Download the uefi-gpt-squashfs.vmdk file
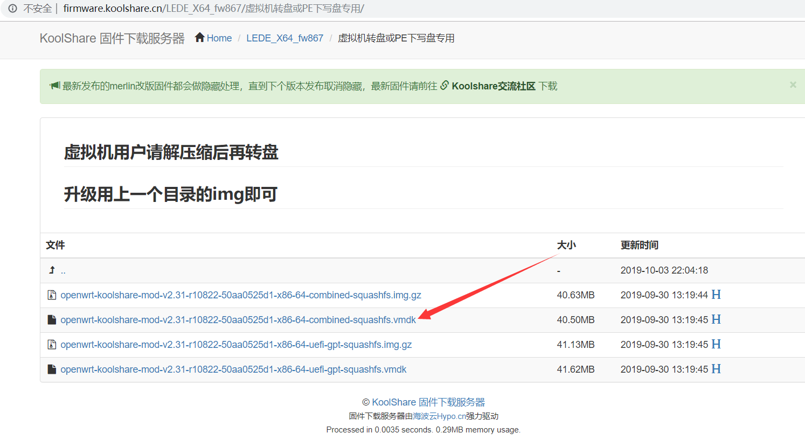 pos(233,369)
